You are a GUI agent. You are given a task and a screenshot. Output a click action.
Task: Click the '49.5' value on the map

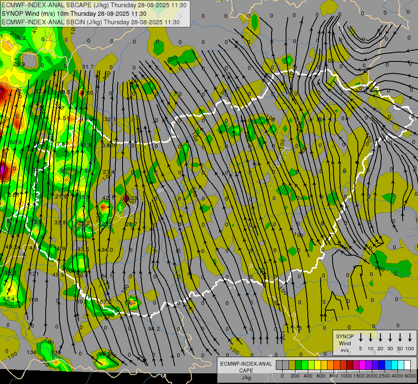[x=58, y=274]
